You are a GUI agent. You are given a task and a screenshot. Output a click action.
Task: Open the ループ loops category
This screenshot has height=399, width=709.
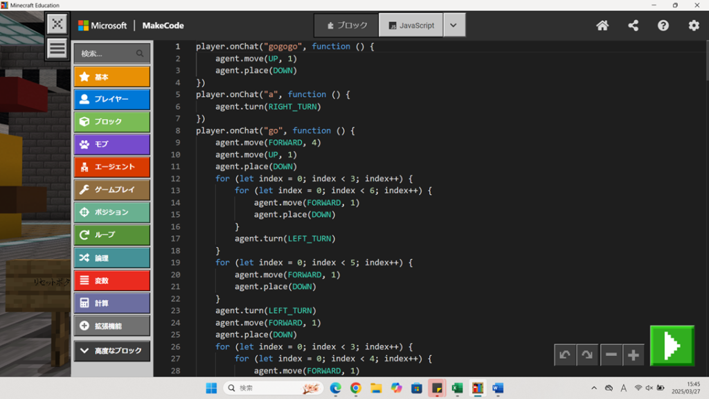pyautogui.click(x=111, y=235)
